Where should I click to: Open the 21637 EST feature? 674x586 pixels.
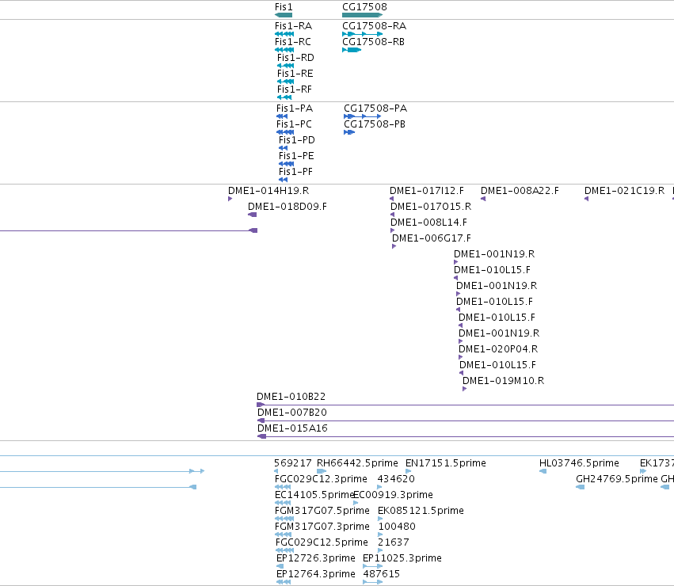pyautogui.click(x=380, y=550)
